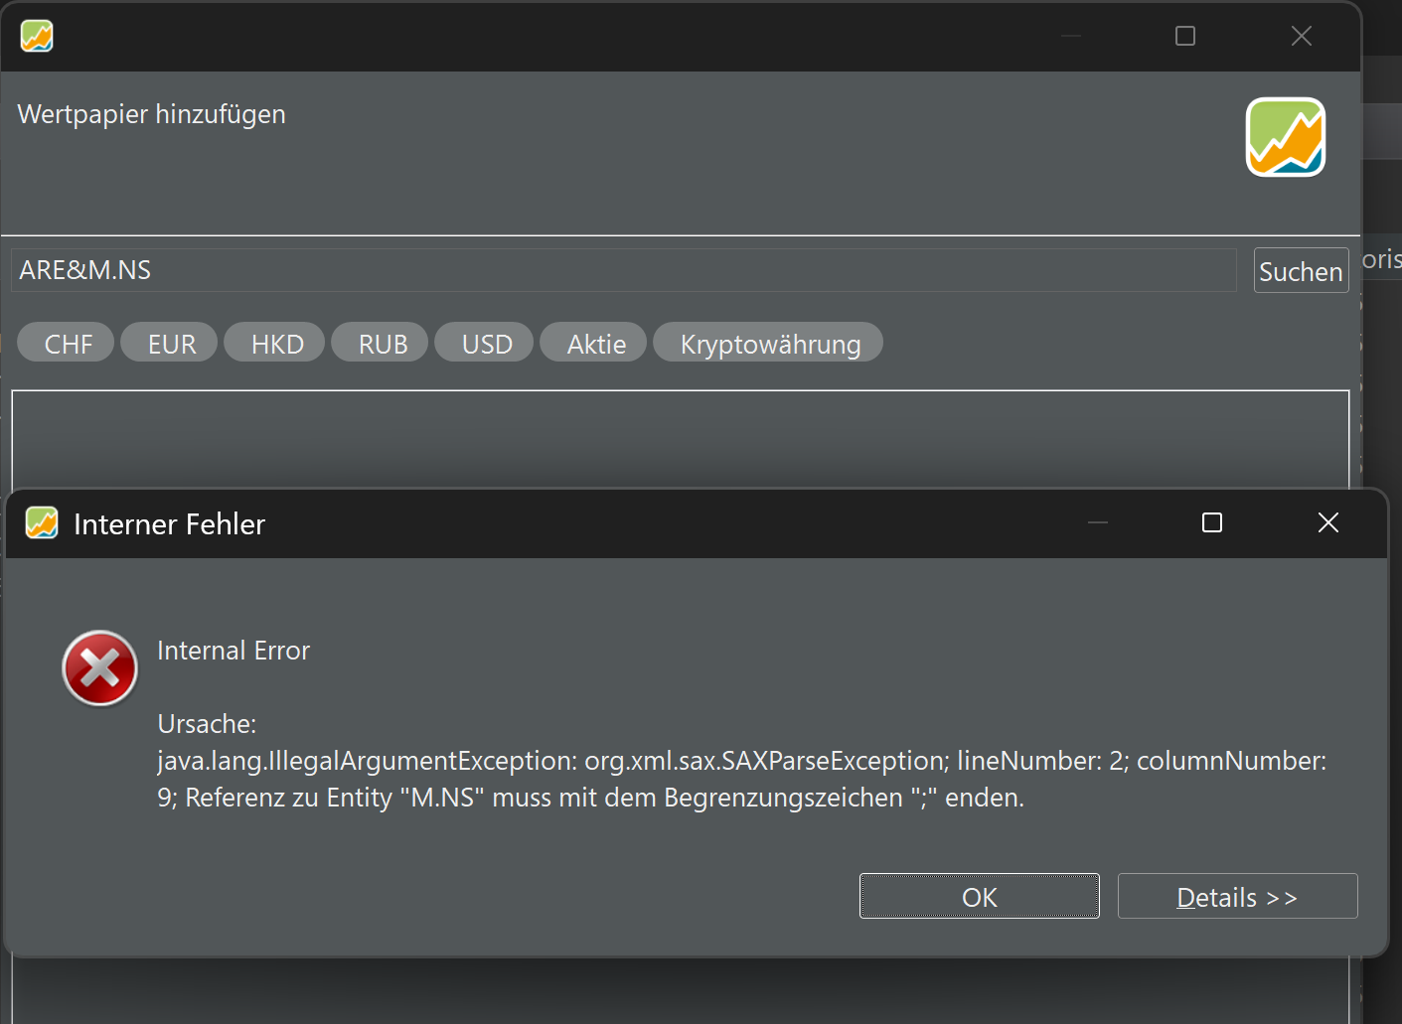The image size is (1402, 1024).
Task: Focus the ARE&M.NS search field
Action: (x=624, y=270)
